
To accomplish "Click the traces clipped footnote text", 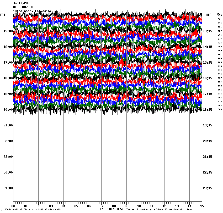I will [159, 210].
